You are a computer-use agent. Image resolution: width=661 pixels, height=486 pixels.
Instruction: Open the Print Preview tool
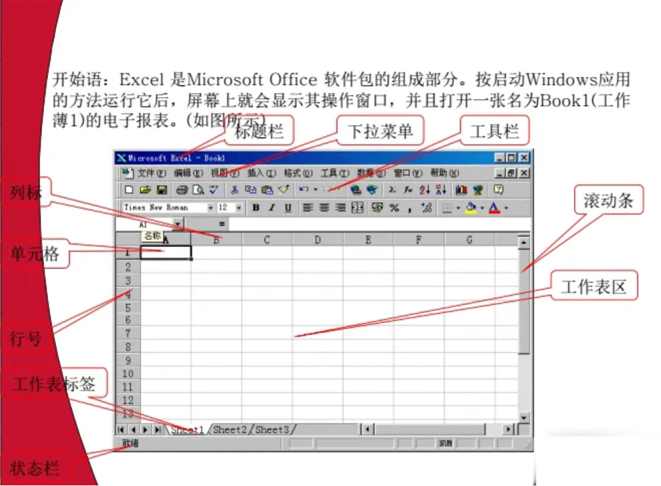click(198, 191)
